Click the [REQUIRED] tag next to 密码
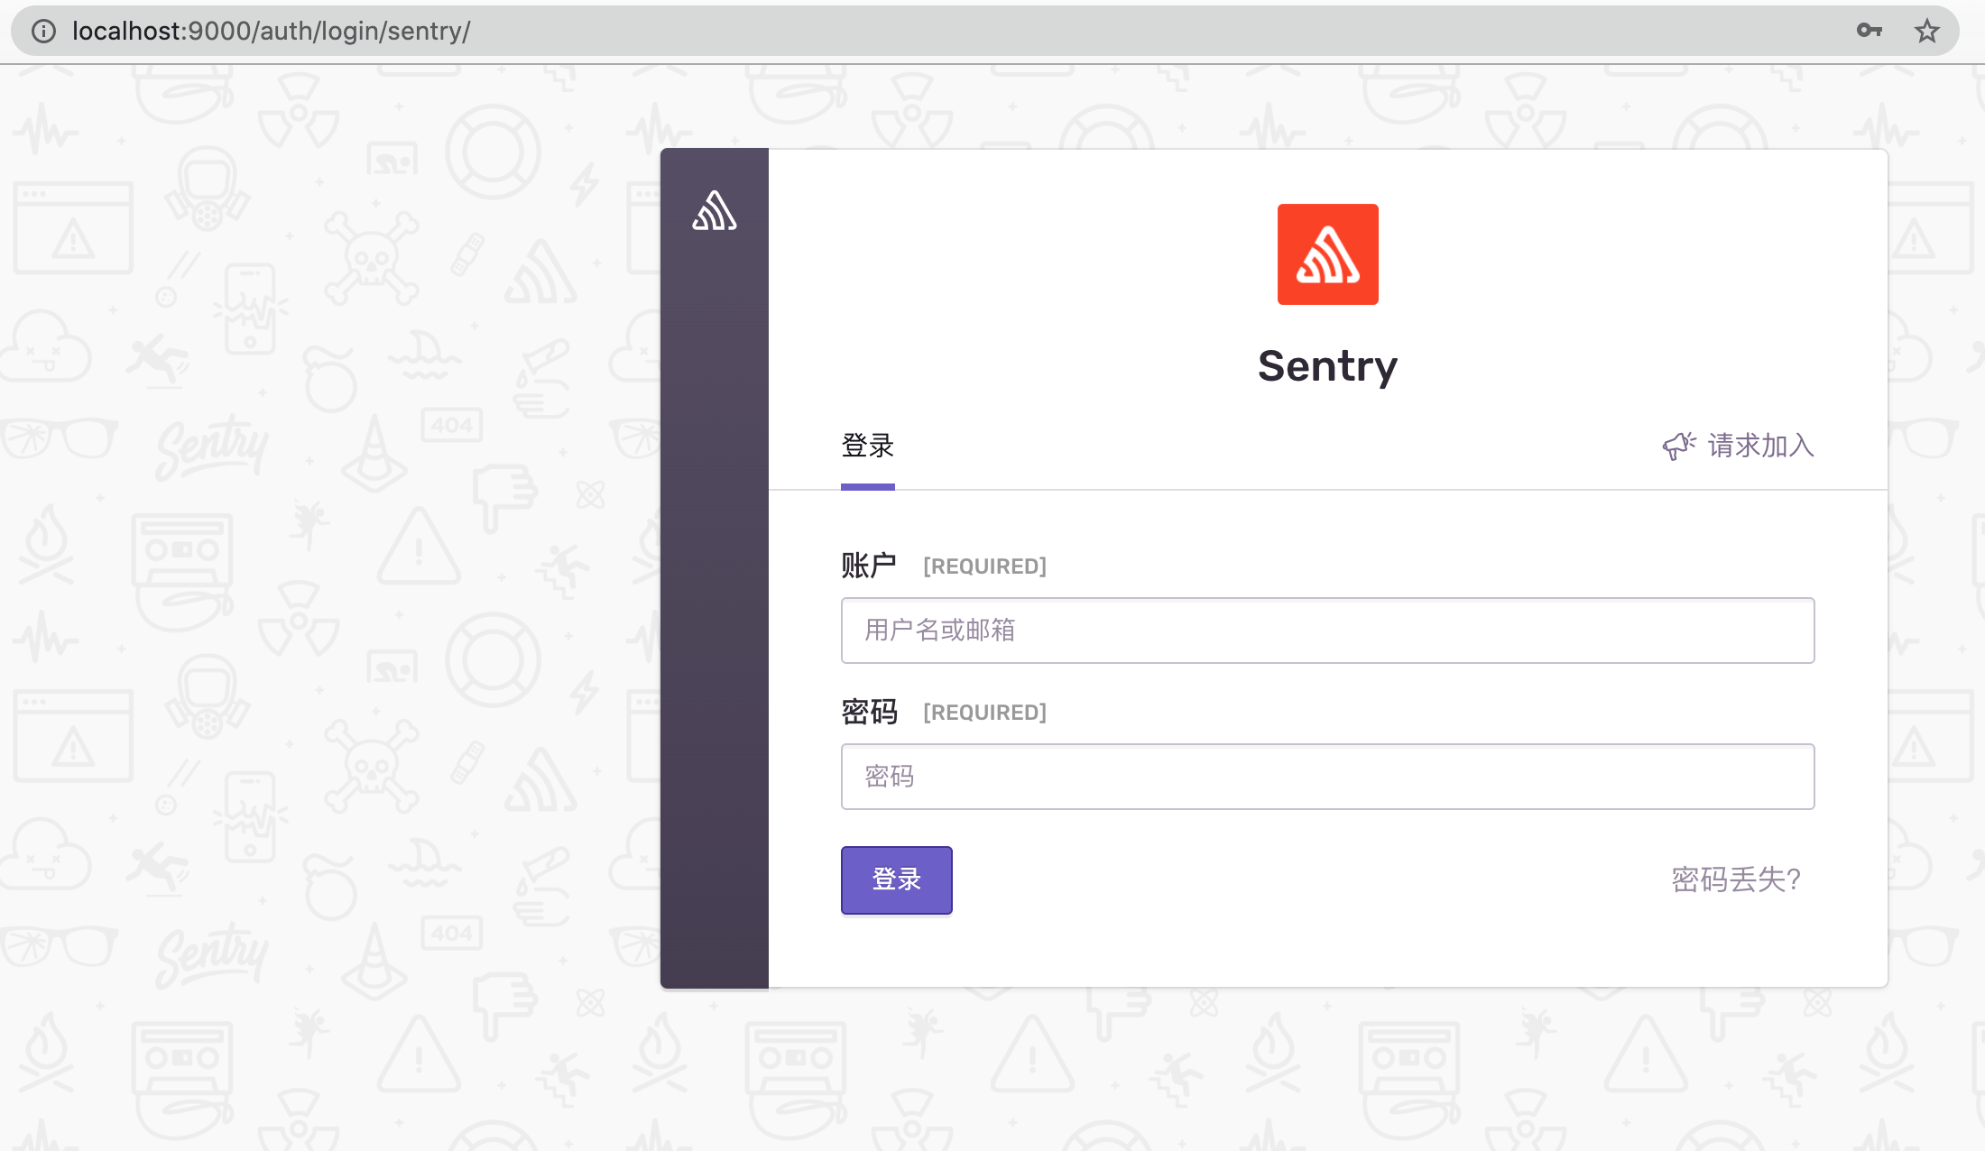 click(x=984, y=713)
